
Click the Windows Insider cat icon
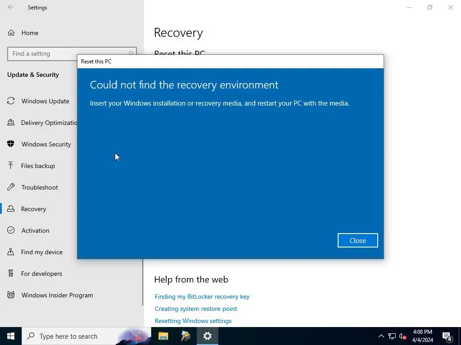click(x=11, y=295)
